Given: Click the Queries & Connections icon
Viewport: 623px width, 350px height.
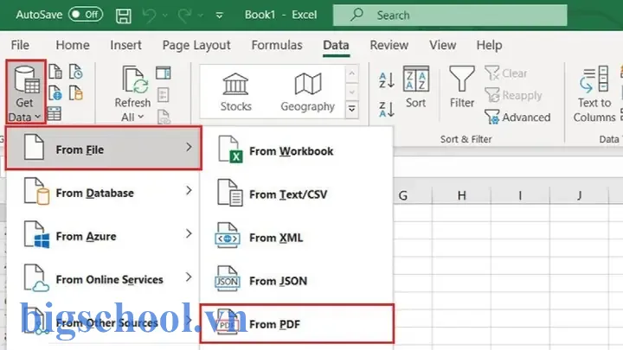Looking at the screenshot, I should coord(164,73).
